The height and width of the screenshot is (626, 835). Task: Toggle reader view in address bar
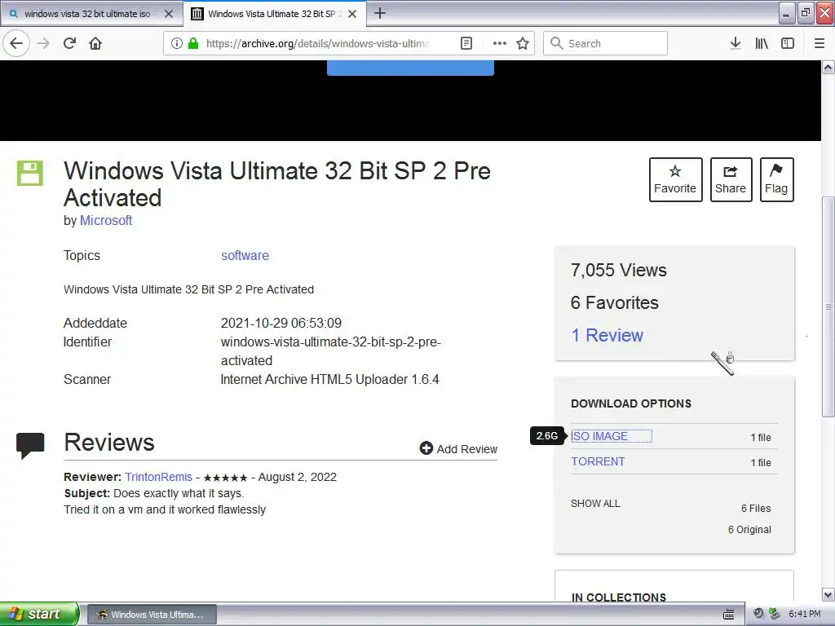466,43
